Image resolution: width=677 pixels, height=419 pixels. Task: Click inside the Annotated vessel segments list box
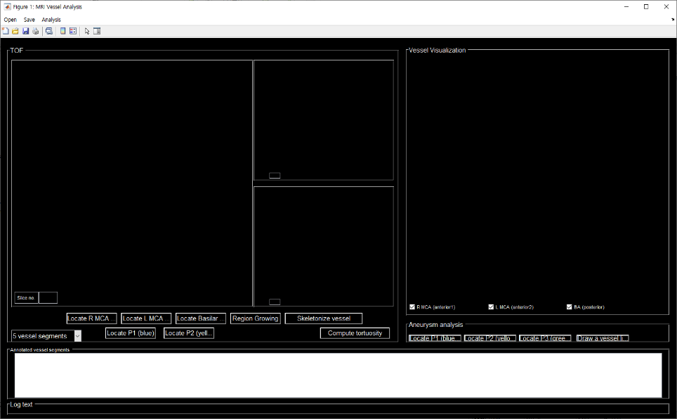pyautogui.click(x=338, y=375)
